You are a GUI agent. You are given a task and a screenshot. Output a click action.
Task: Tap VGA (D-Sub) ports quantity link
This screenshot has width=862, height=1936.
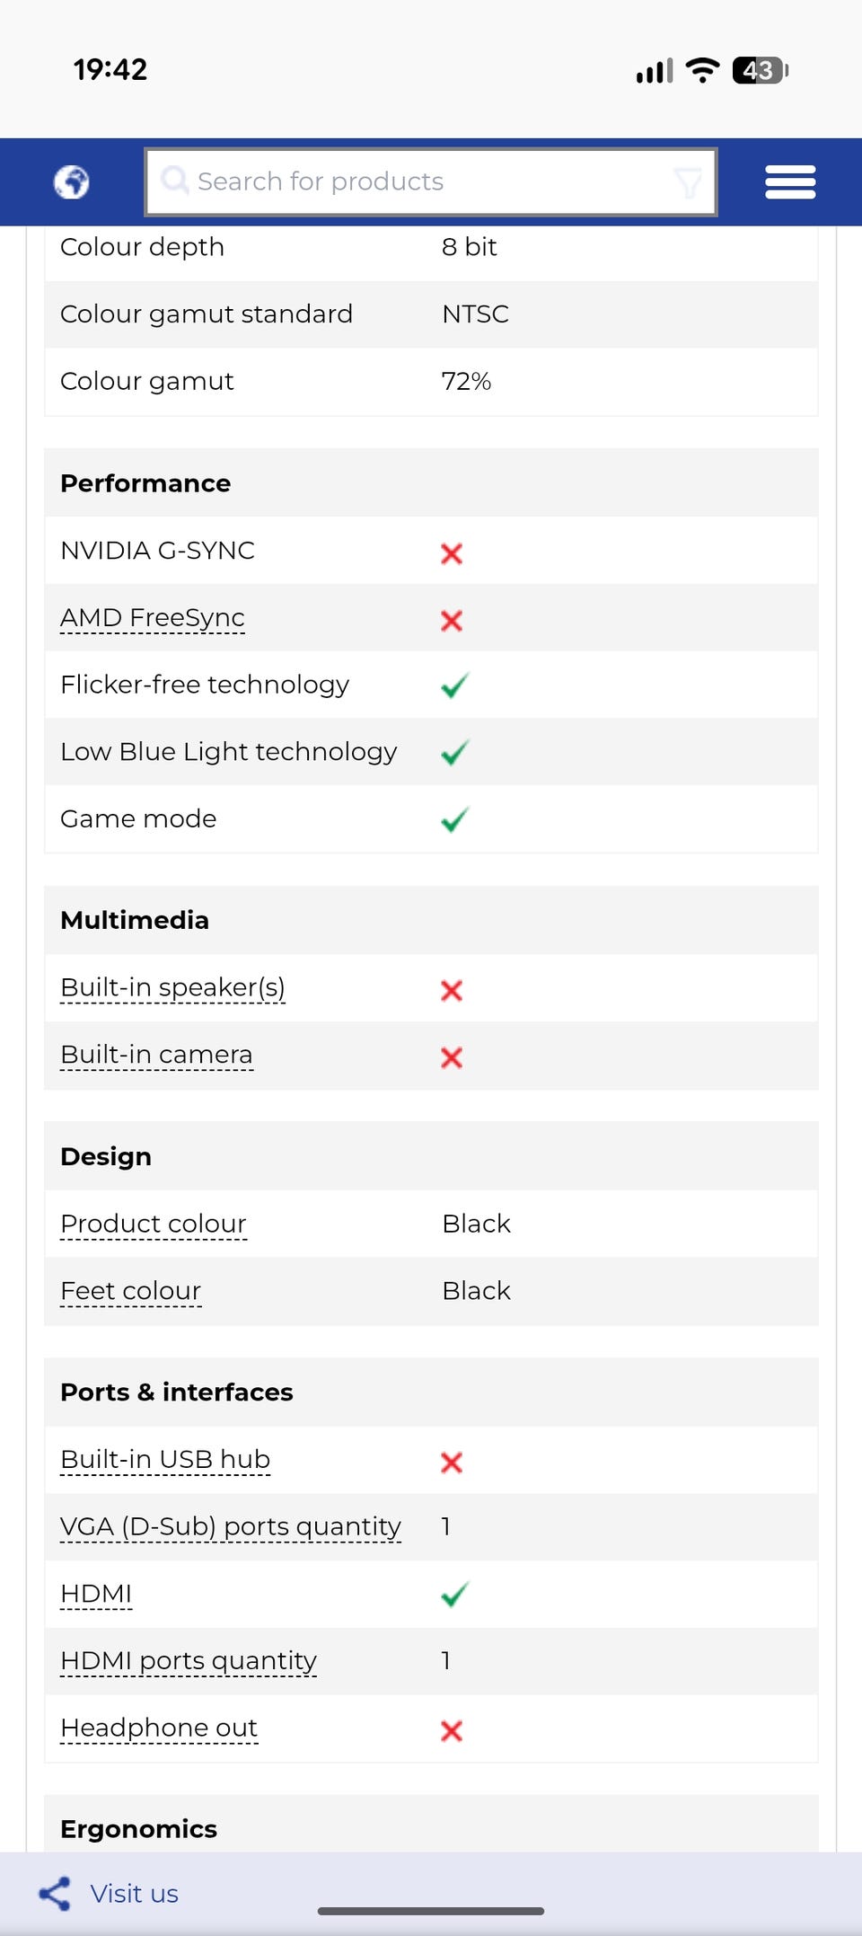tap(230, 1527)
